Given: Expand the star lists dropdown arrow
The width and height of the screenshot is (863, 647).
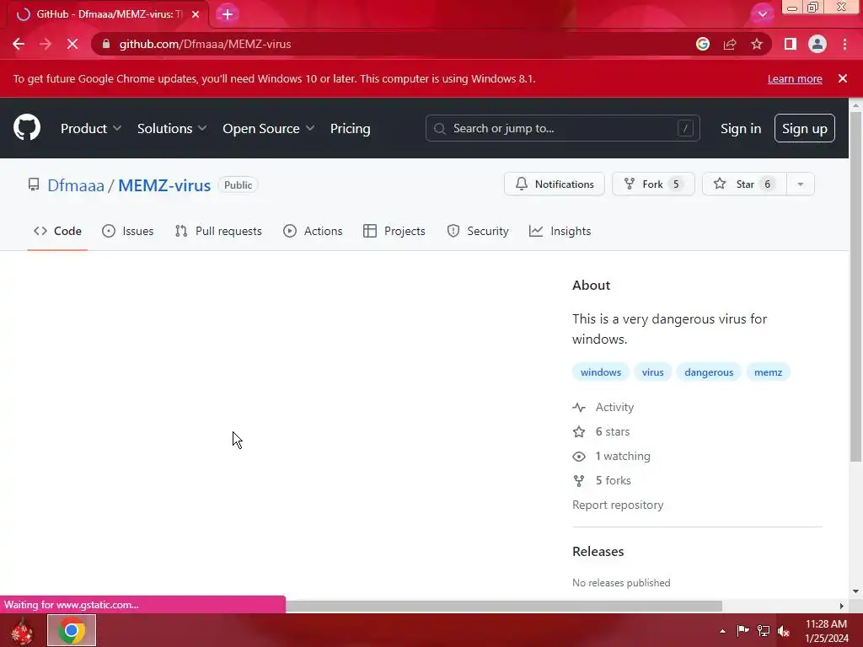Looking at the screenshot, I should point(801,184).
